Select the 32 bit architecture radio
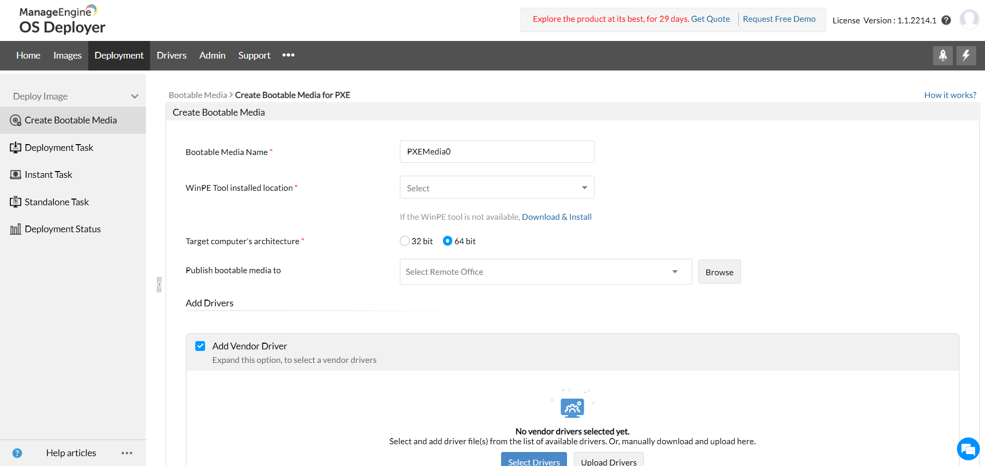The height and width of the screenshot is (466, 985). tap(404, 241)
